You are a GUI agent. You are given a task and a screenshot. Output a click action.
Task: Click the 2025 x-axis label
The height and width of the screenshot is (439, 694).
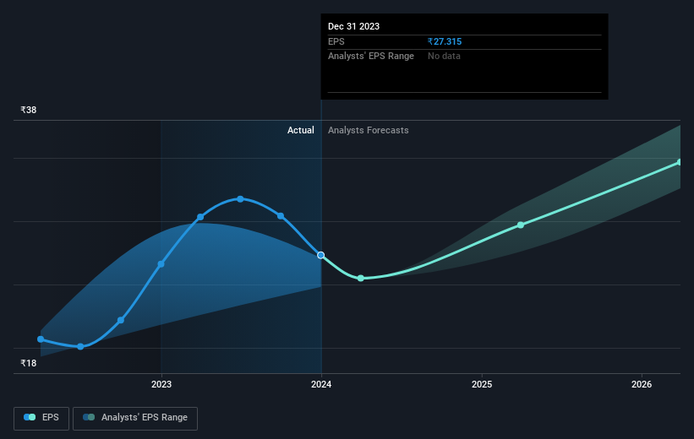tap(482, 384)
